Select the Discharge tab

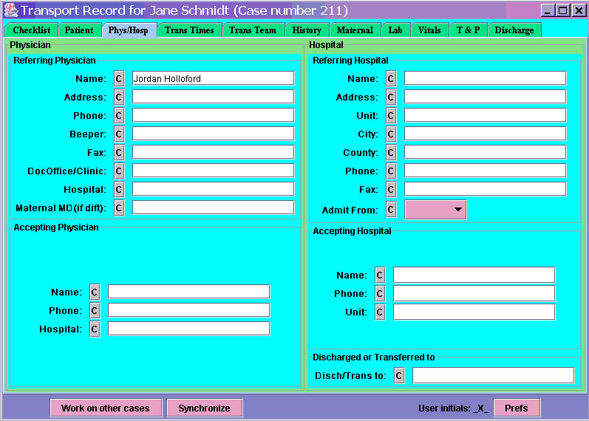coord(514,30)
